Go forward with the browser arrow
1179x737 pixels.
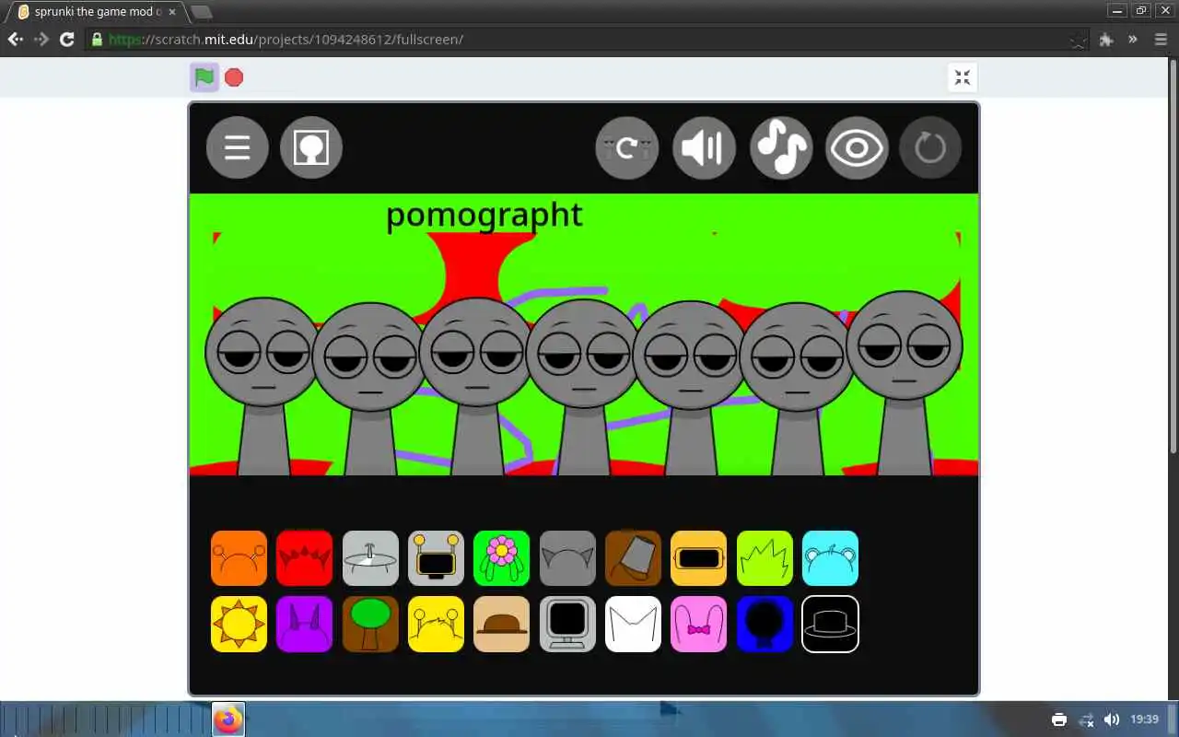click(x=41, y=40)
